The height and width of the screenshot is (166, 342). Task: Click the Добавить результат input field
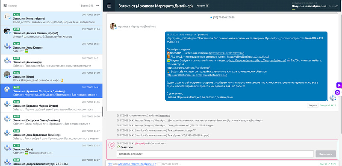coord(215,154)
